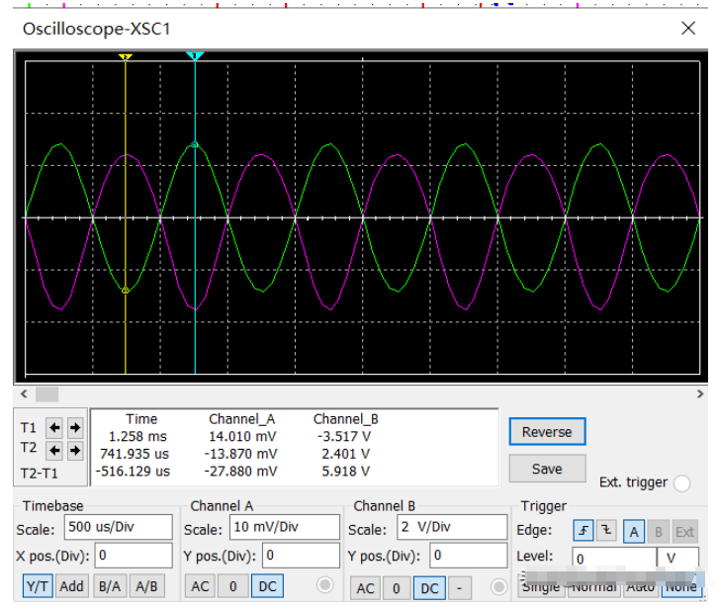Viewport: 717px width, 610px height.
Task: Select falling edge trigger icon
Action: coord(606,531)
